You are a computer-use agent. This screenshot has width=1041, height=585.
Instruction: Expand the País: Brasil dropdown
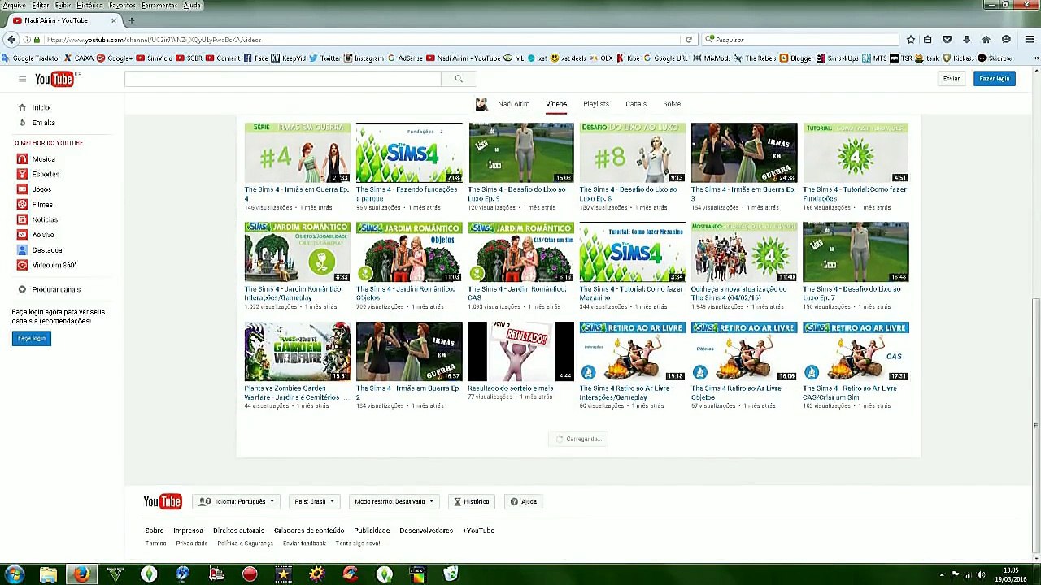point(314,501)
